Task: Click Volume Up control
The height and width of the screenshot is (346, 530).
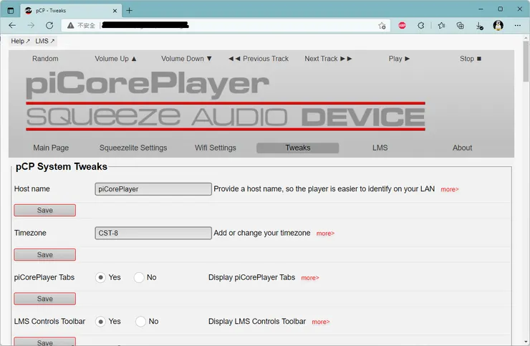Action: pyautogui.click(x=115, y=59)
